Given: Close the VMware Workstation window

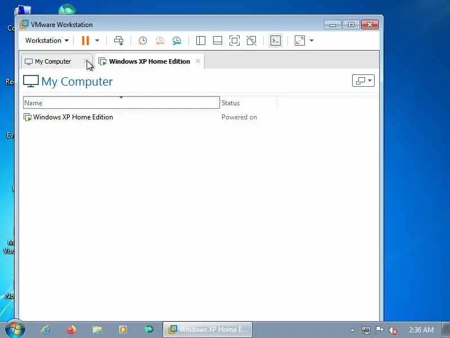Looking at the screenshot, I should [x=370, y=25].
